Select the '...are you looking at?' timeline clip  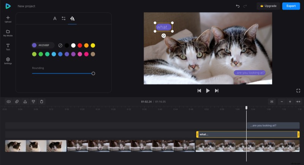(273, 125)
